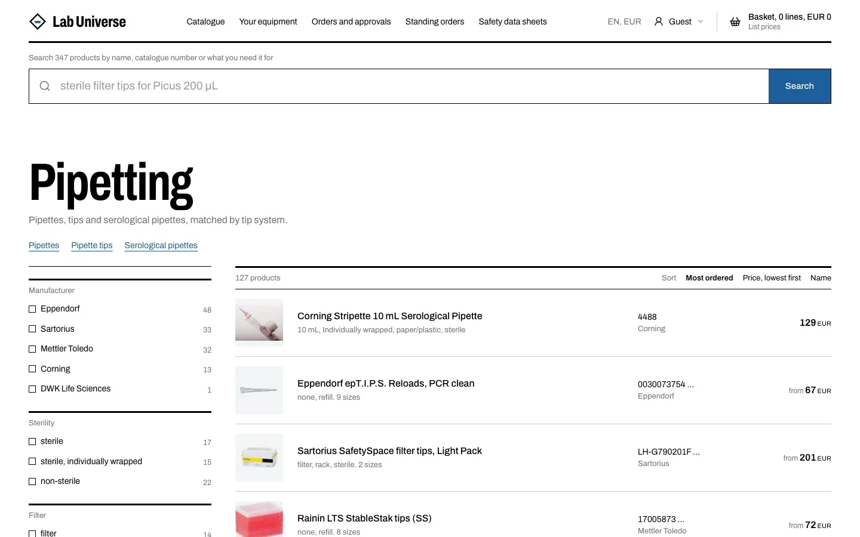860x537 pixels.
Task: Click the '129 EUR' price
Action: [815, 323]
